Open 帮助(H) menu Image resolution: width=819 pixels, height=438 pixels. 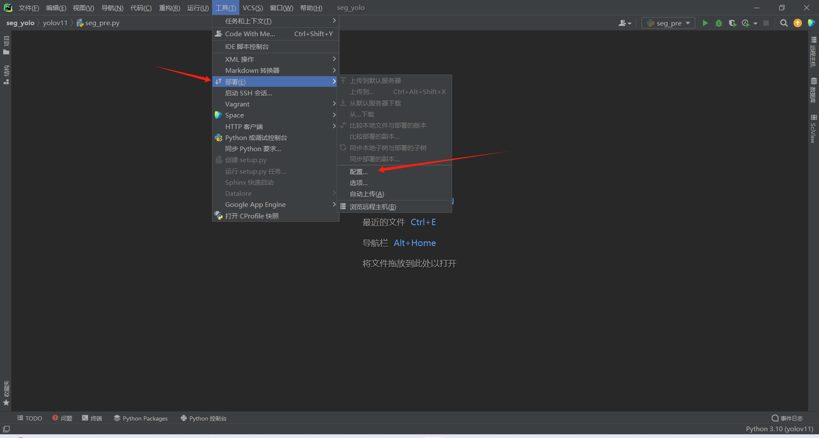[x=311, y=8]
